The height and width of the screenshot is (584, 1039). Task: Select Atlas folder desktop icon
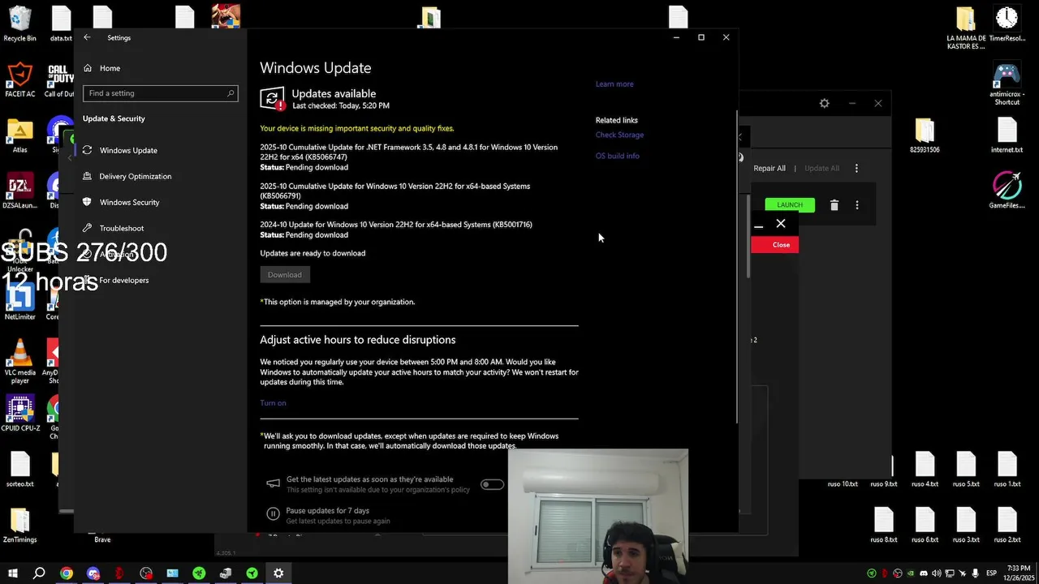(19, 135)
